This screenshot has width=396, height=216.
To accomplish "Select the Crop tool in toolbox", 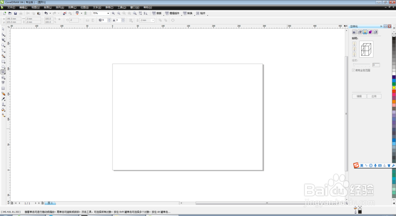I will point(3,40).
